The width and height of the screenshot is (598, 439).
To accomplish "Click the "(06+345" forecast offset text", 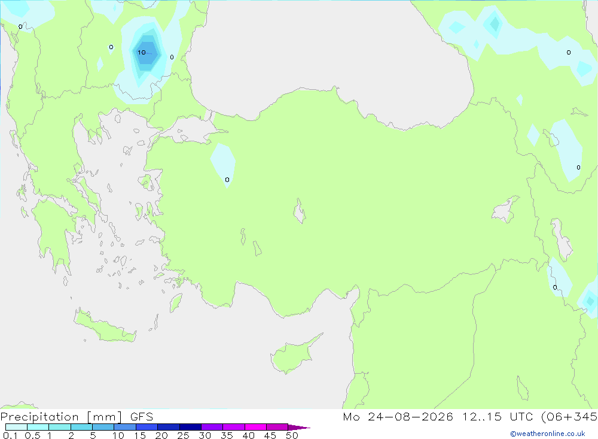I will [x=569, y=416].
